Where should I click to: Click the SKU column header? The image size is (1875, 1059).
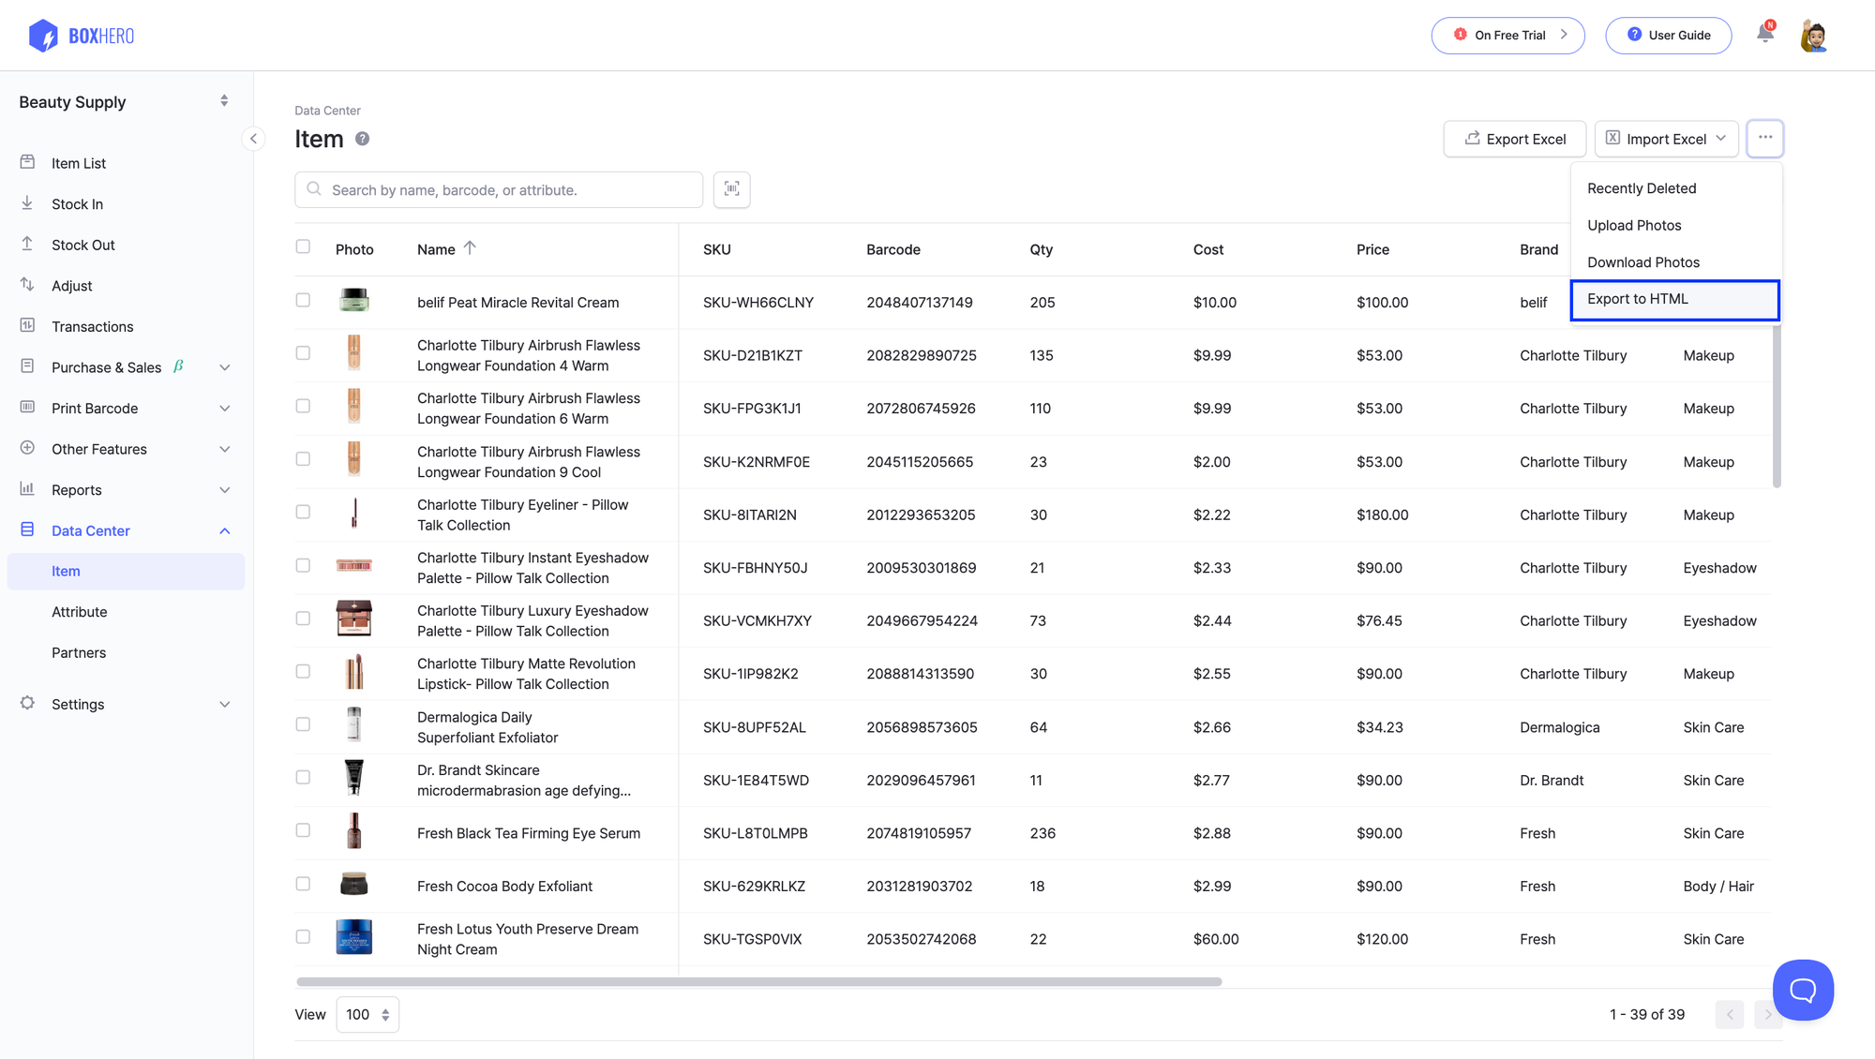(717, 249)
